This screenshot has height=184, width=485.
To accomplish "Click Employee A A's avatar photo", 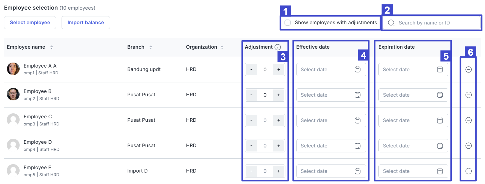I will click(x=13, y=69).
